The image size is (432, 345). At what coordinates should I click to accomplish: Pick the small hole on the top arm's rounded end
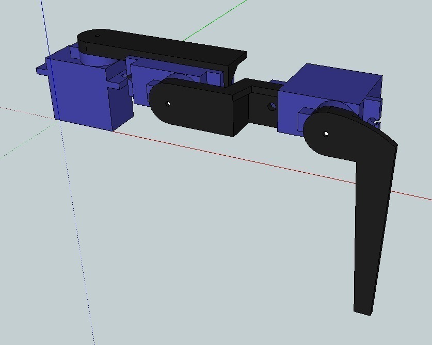[97, 36]
